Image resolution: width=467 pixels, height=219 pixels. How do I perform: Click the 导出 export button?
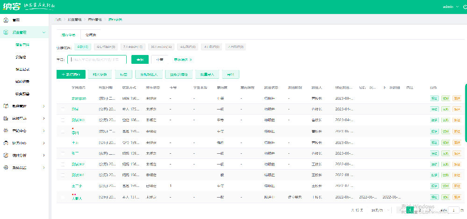click(231, 75)
